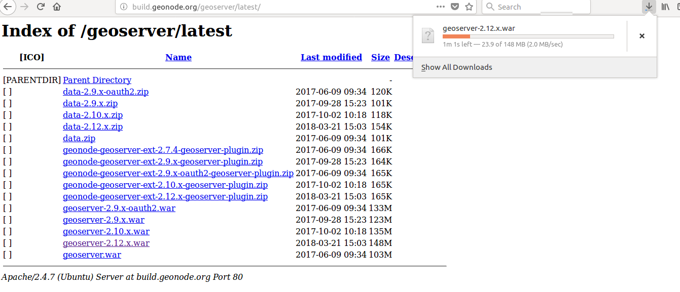Click the 133M size value

[x=380, y=208]
